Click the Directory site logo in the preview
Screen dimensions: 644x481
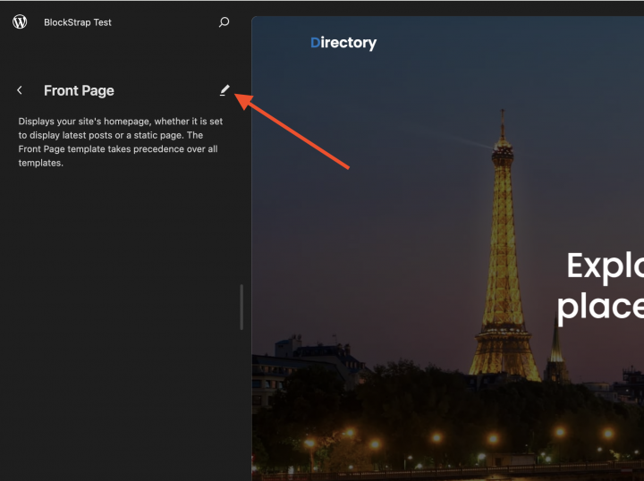[343, 43]
